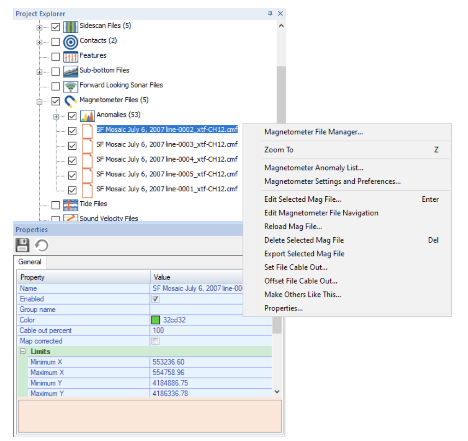Click the Contacts target icon
Viewport: 468px width, 441px height.
coord(70,42)
